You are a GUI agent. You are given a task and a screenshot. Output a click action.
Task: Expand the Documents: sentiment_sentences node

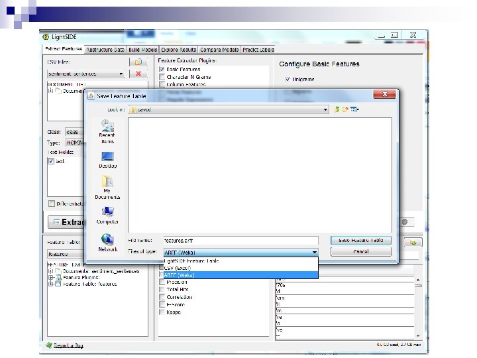tap(51, 271)
